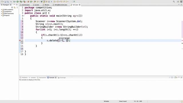The width and height of the screenshot is (183, 103).
Task: Maximize the Console panel
Action: [x=181, y=78]
